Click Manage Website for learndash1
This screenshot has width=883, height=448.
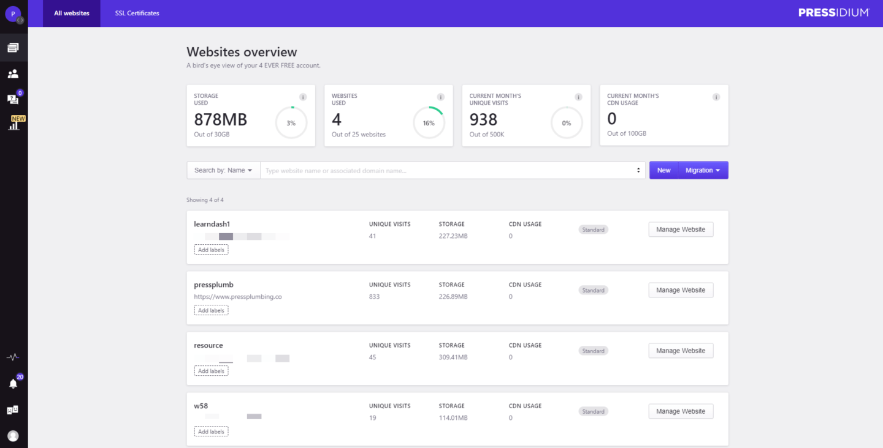[x=681, y=230]
